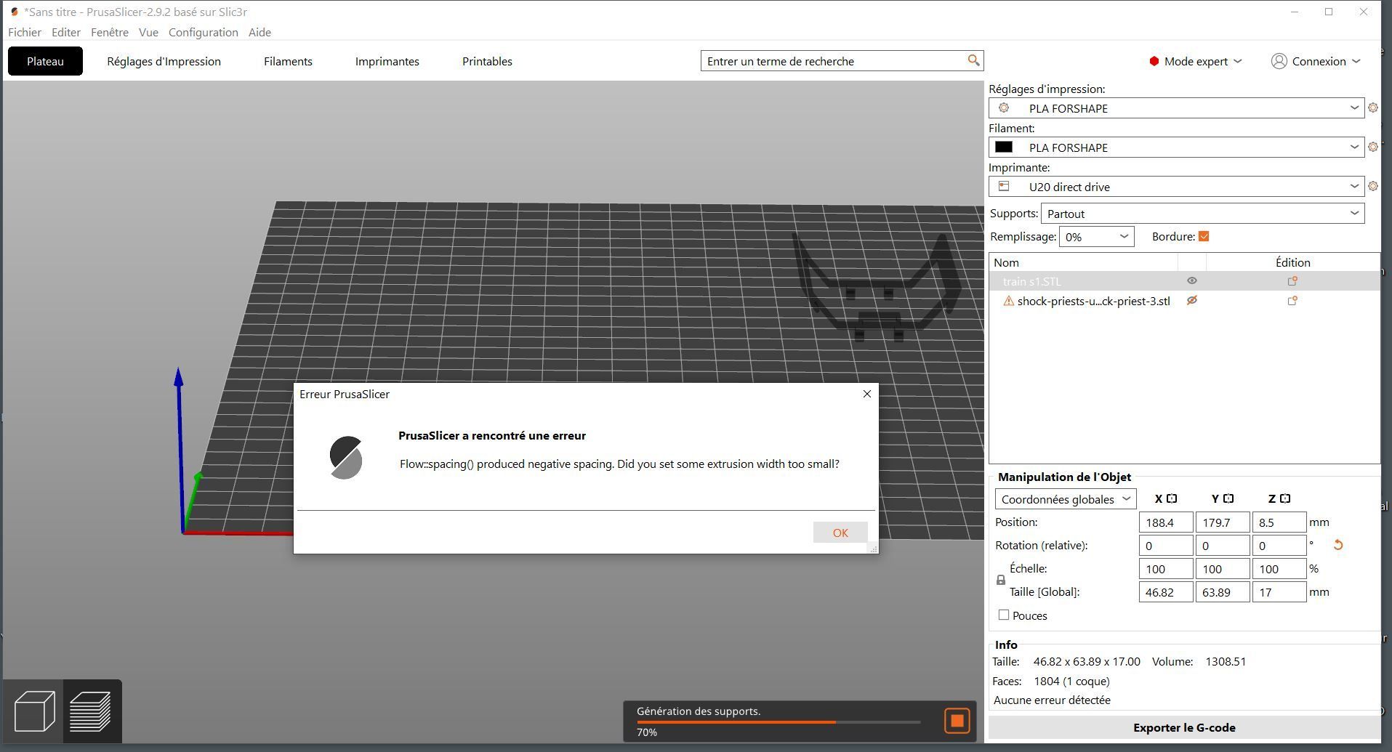
Task: Click warning icon on shock-priests object
Action: (x=1008, y=301)
